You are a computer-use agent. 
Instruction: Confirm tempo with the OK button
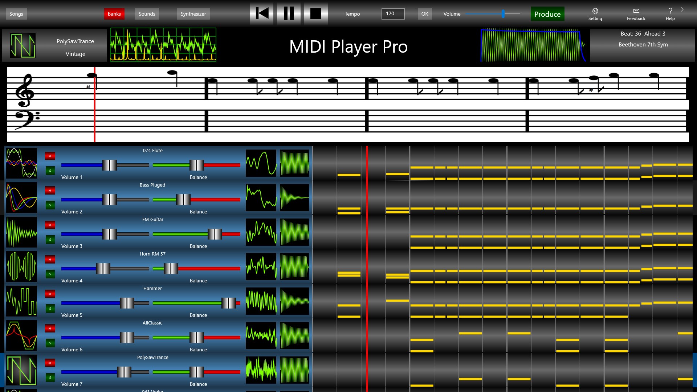(424, 13)
